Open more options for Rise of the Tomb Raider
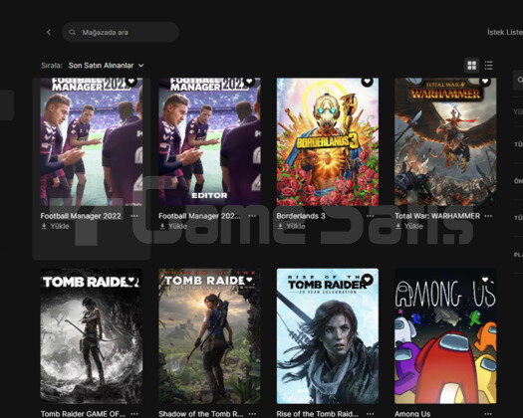This screenshot has width=523, height=418. pyautogui.click(x=371, y=414)
